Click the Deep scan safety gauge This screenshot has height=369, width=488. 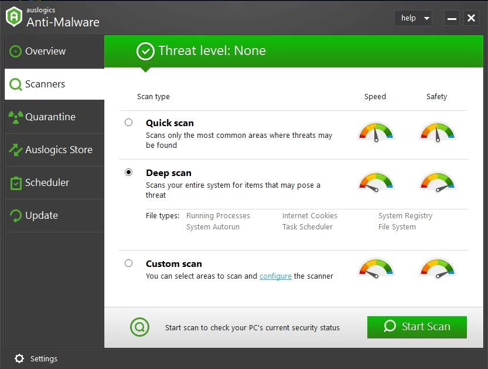tap(437, 182)
